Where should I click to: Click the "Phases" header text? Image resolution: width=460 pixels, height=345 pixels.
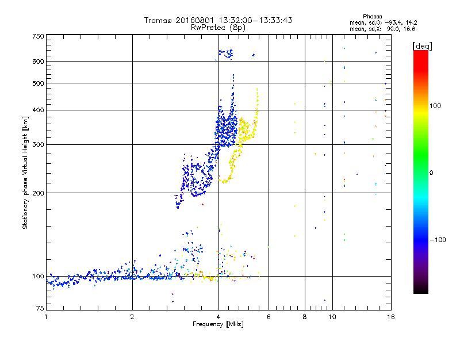[372, 17]
